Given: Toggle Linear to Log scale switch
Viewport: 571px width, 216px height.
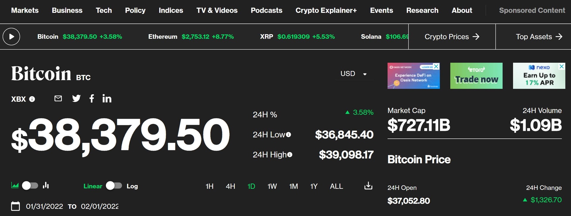Looking at the screenshot, I should [114, 186].
